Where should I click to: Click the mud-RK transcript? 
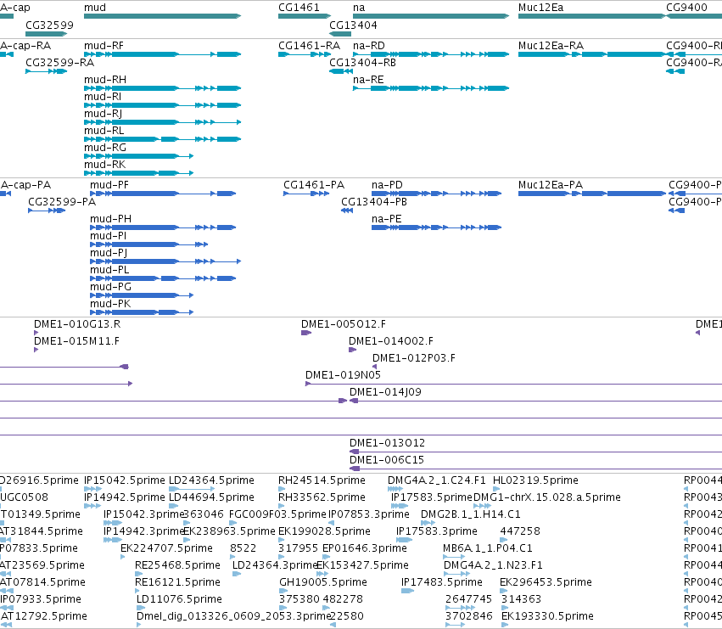138,173
